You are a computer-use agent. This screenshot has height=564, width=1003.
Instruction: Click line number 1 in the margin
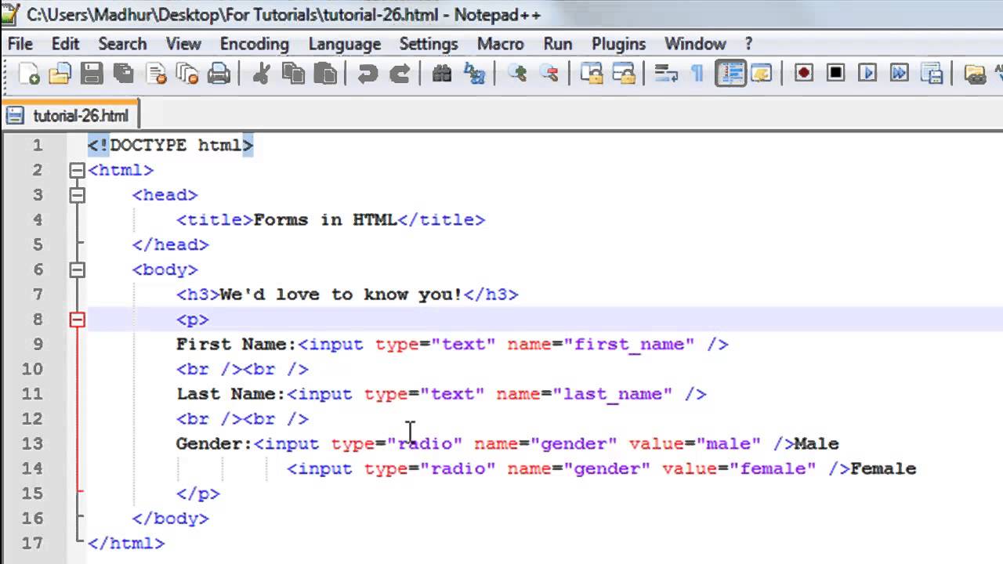38,146
